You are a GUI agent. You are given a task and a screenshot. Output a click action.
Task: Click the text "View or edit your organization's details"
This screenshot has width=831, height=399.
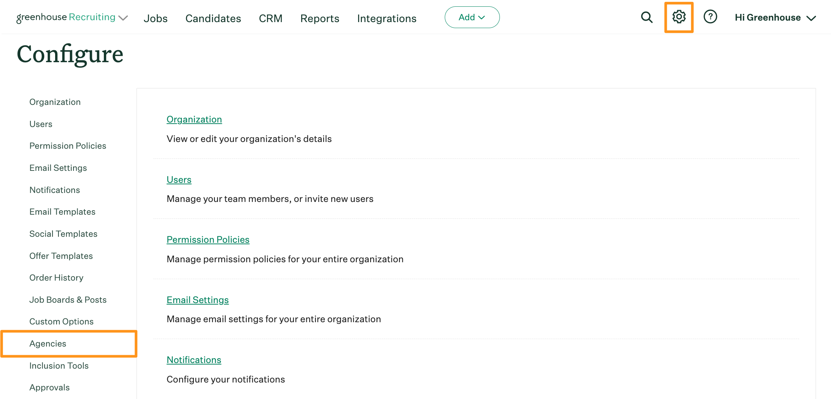(x=249, y=139)
